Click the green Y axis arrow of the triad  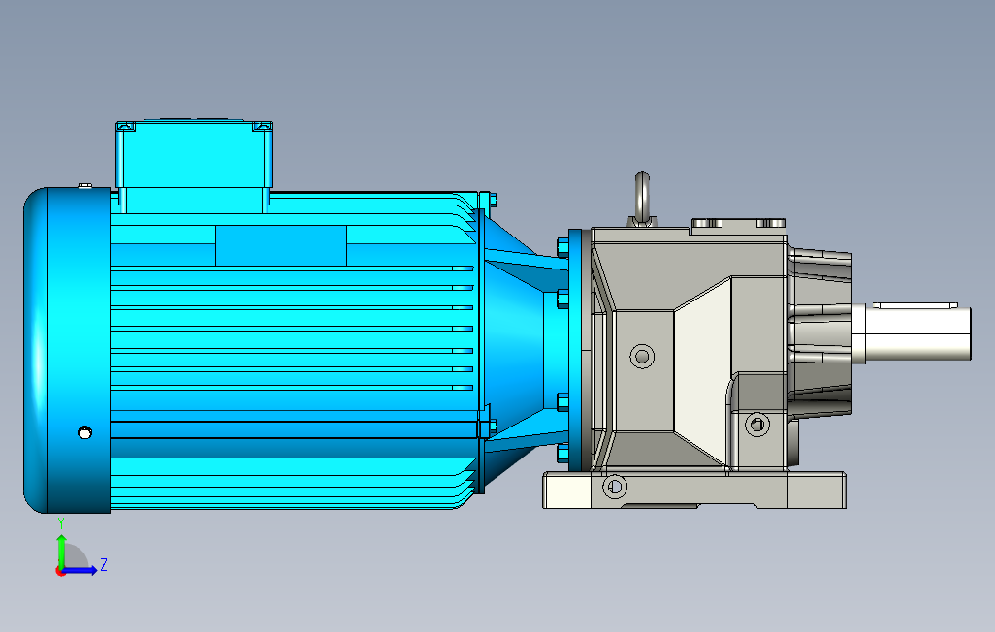pos(61,551)
